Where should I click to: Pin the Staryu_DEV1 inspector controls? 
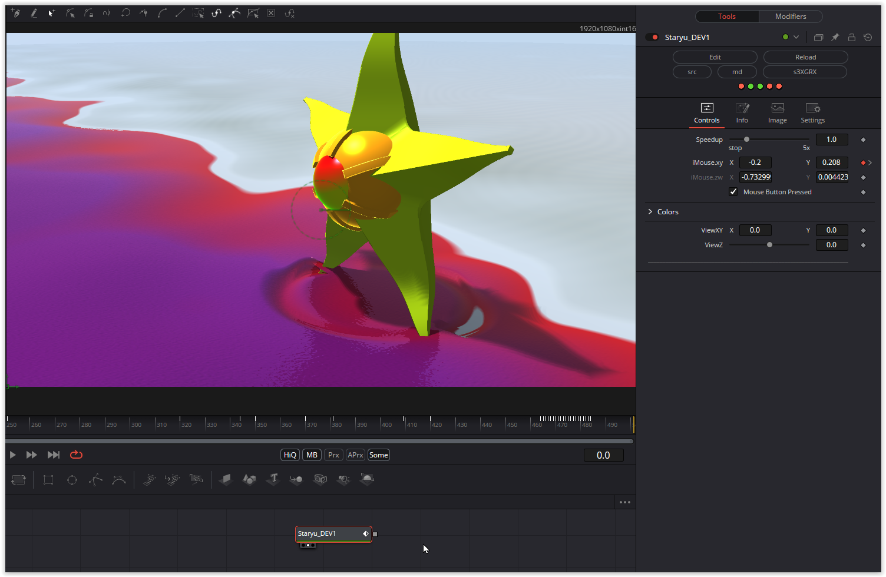tap(835, 37)
